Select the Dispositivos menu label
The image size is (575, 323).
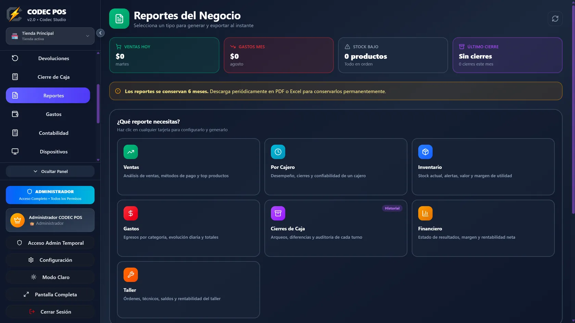coord(54,152)
